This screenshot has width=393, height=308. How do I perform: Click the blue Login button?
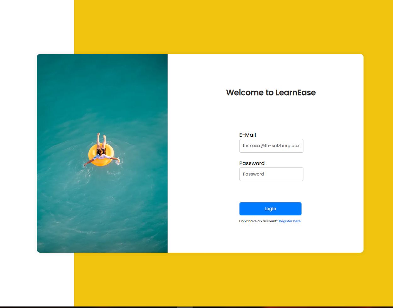pyautogui.click(x=270, y=209)
